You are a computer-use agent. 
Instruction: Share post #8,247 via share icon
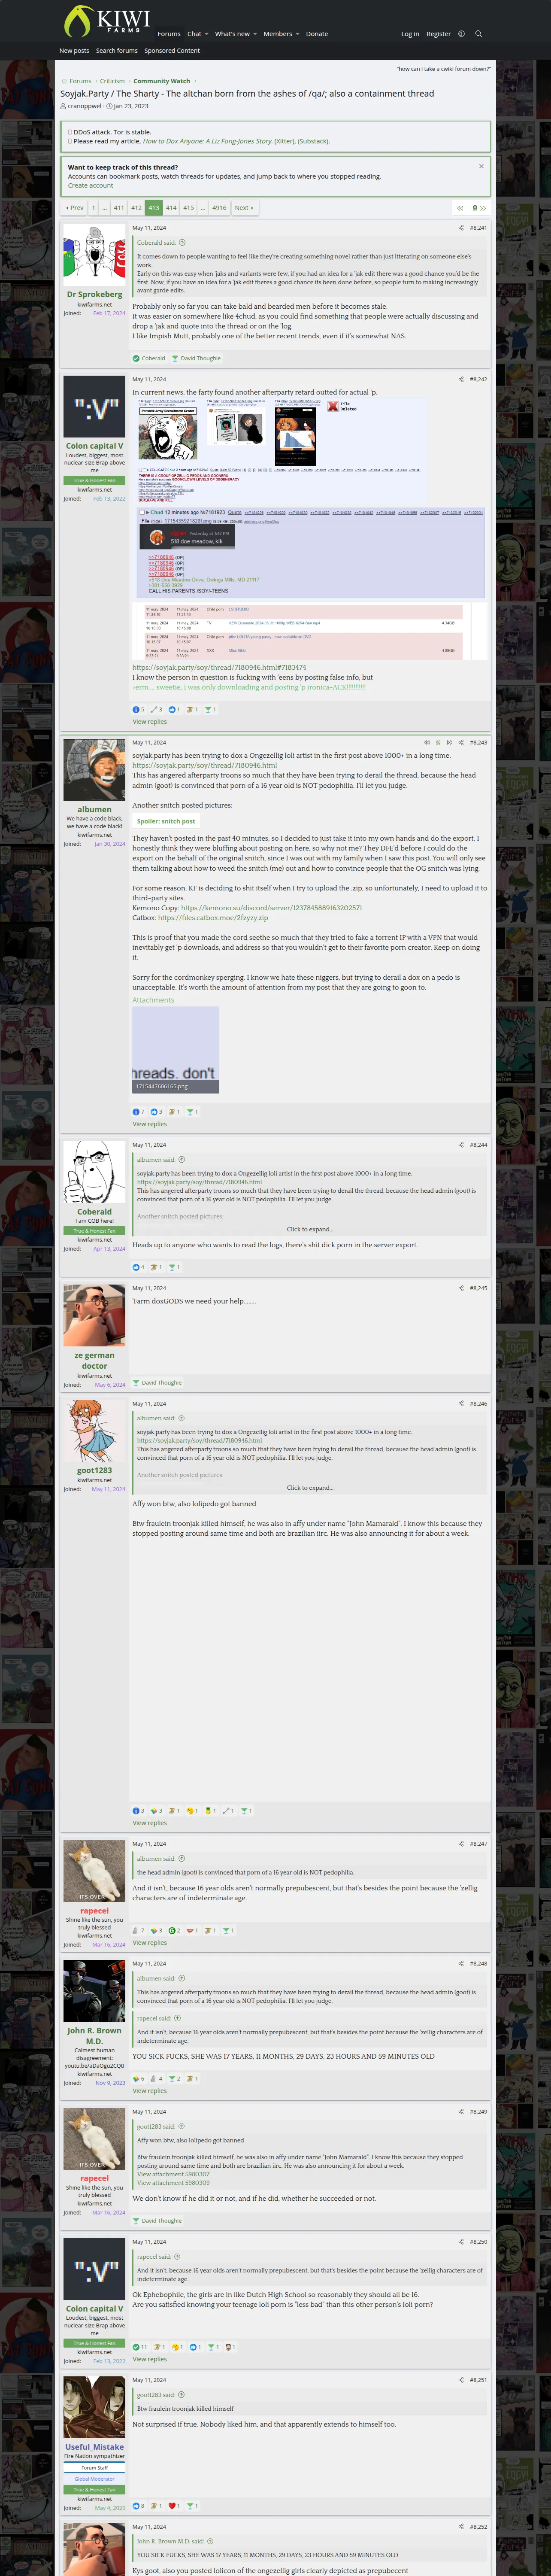pyautogui.click(x=461, y=1843)
